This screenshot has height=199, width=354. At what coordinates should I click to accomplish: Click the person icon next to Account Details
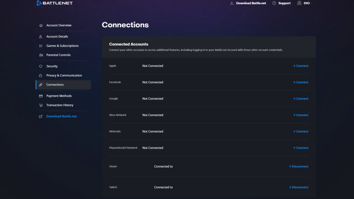point(40,36)
